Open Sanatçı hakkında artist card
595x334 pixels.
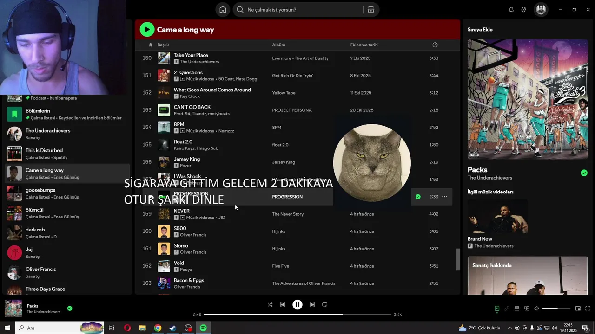coord(528,276)
